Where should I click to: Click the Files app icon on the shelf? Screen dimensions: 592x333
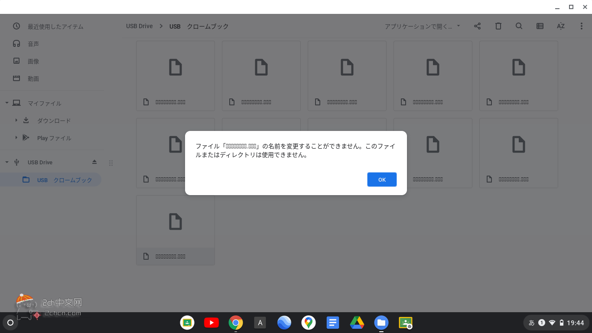click(381, 323)
